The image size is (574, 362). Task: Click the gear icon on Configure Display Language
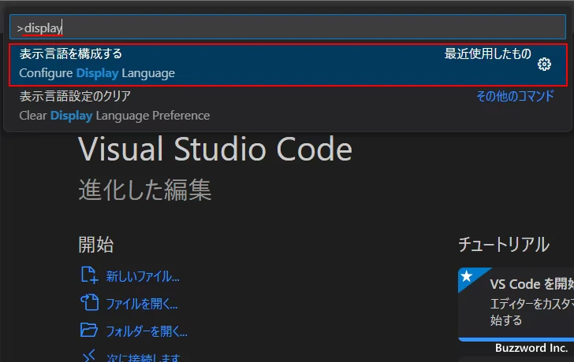(544, 65)
